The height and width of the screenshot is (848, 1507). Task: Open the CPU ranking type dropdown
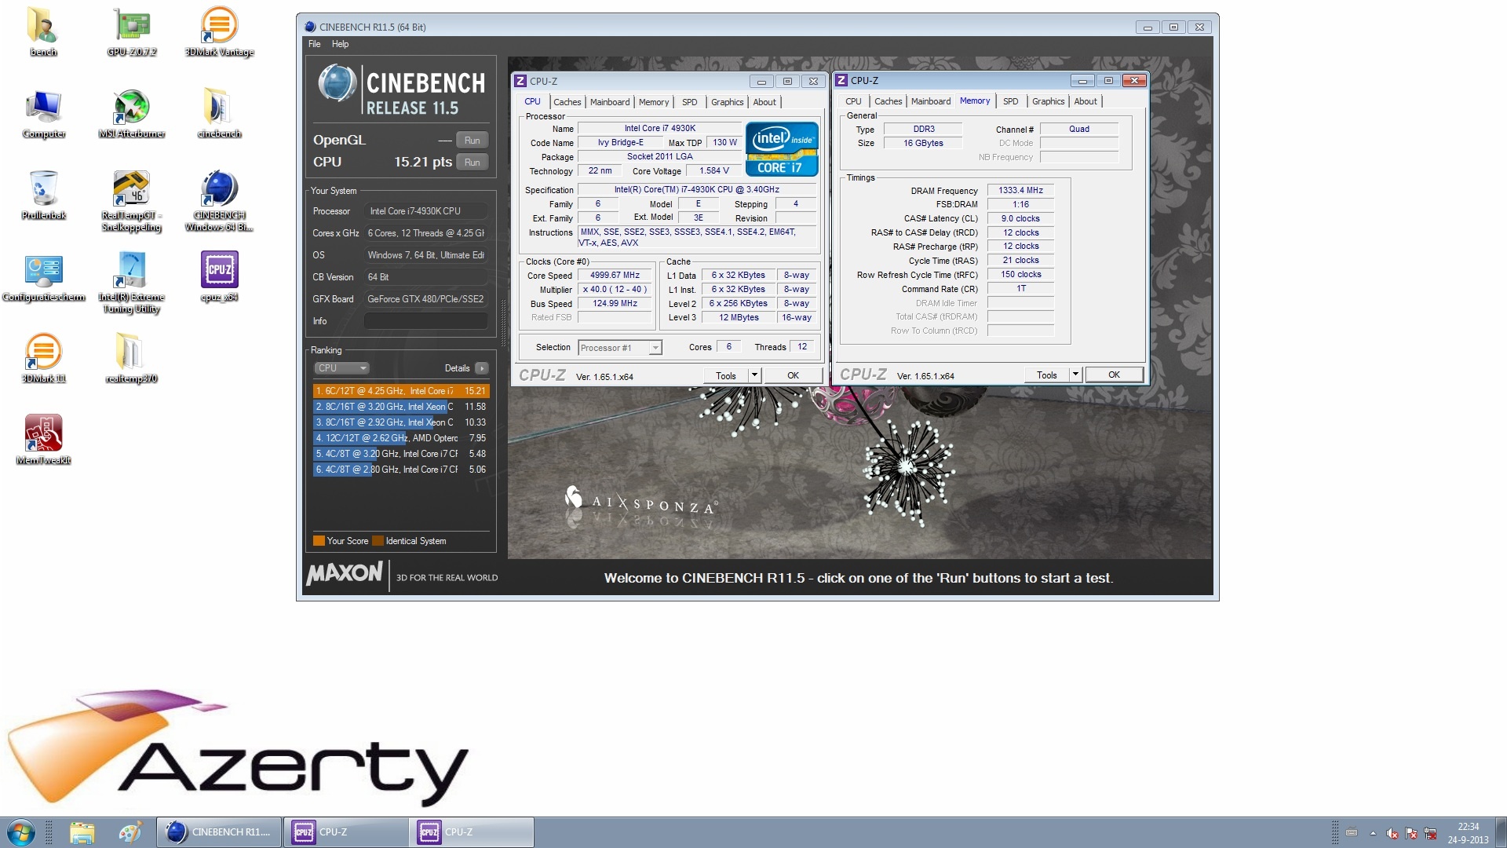[341, 368]
